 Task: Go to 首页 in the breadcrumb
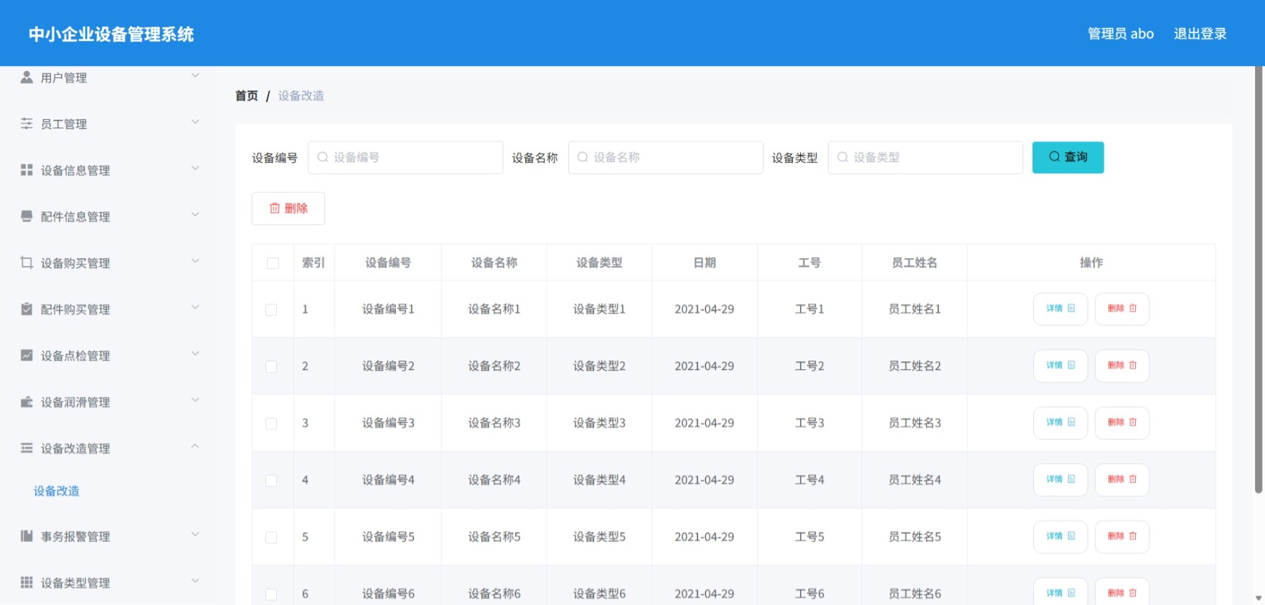coord(246,95)
